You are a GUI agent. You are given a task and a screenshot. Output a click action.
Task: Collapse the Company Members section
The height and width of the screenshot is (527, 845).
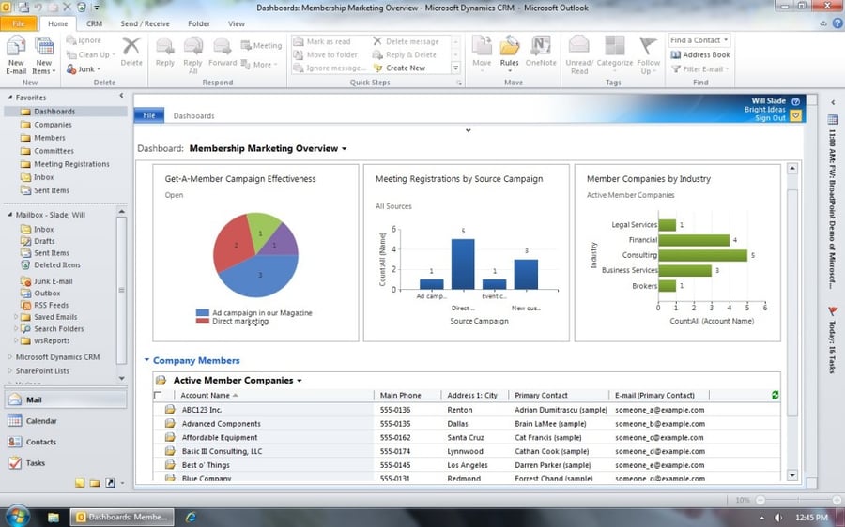146,360
